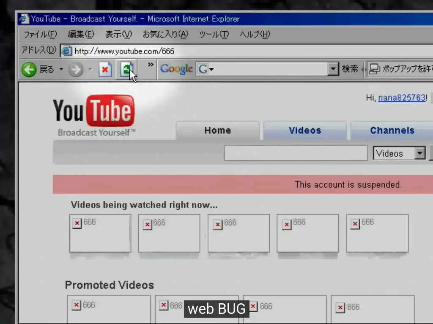Click the Google toolbar logo
The width and height of the screenshot is (433, 324).
click(176, 69)
